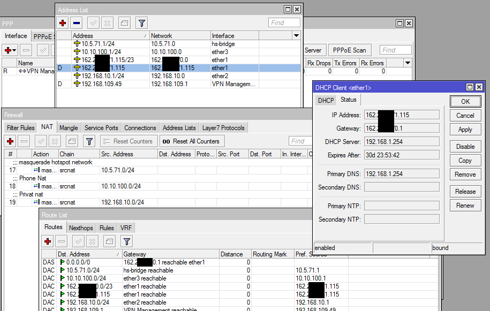Click the filter funnel icon in Route List
490x311 pixels.
click(x=127, y=241)
